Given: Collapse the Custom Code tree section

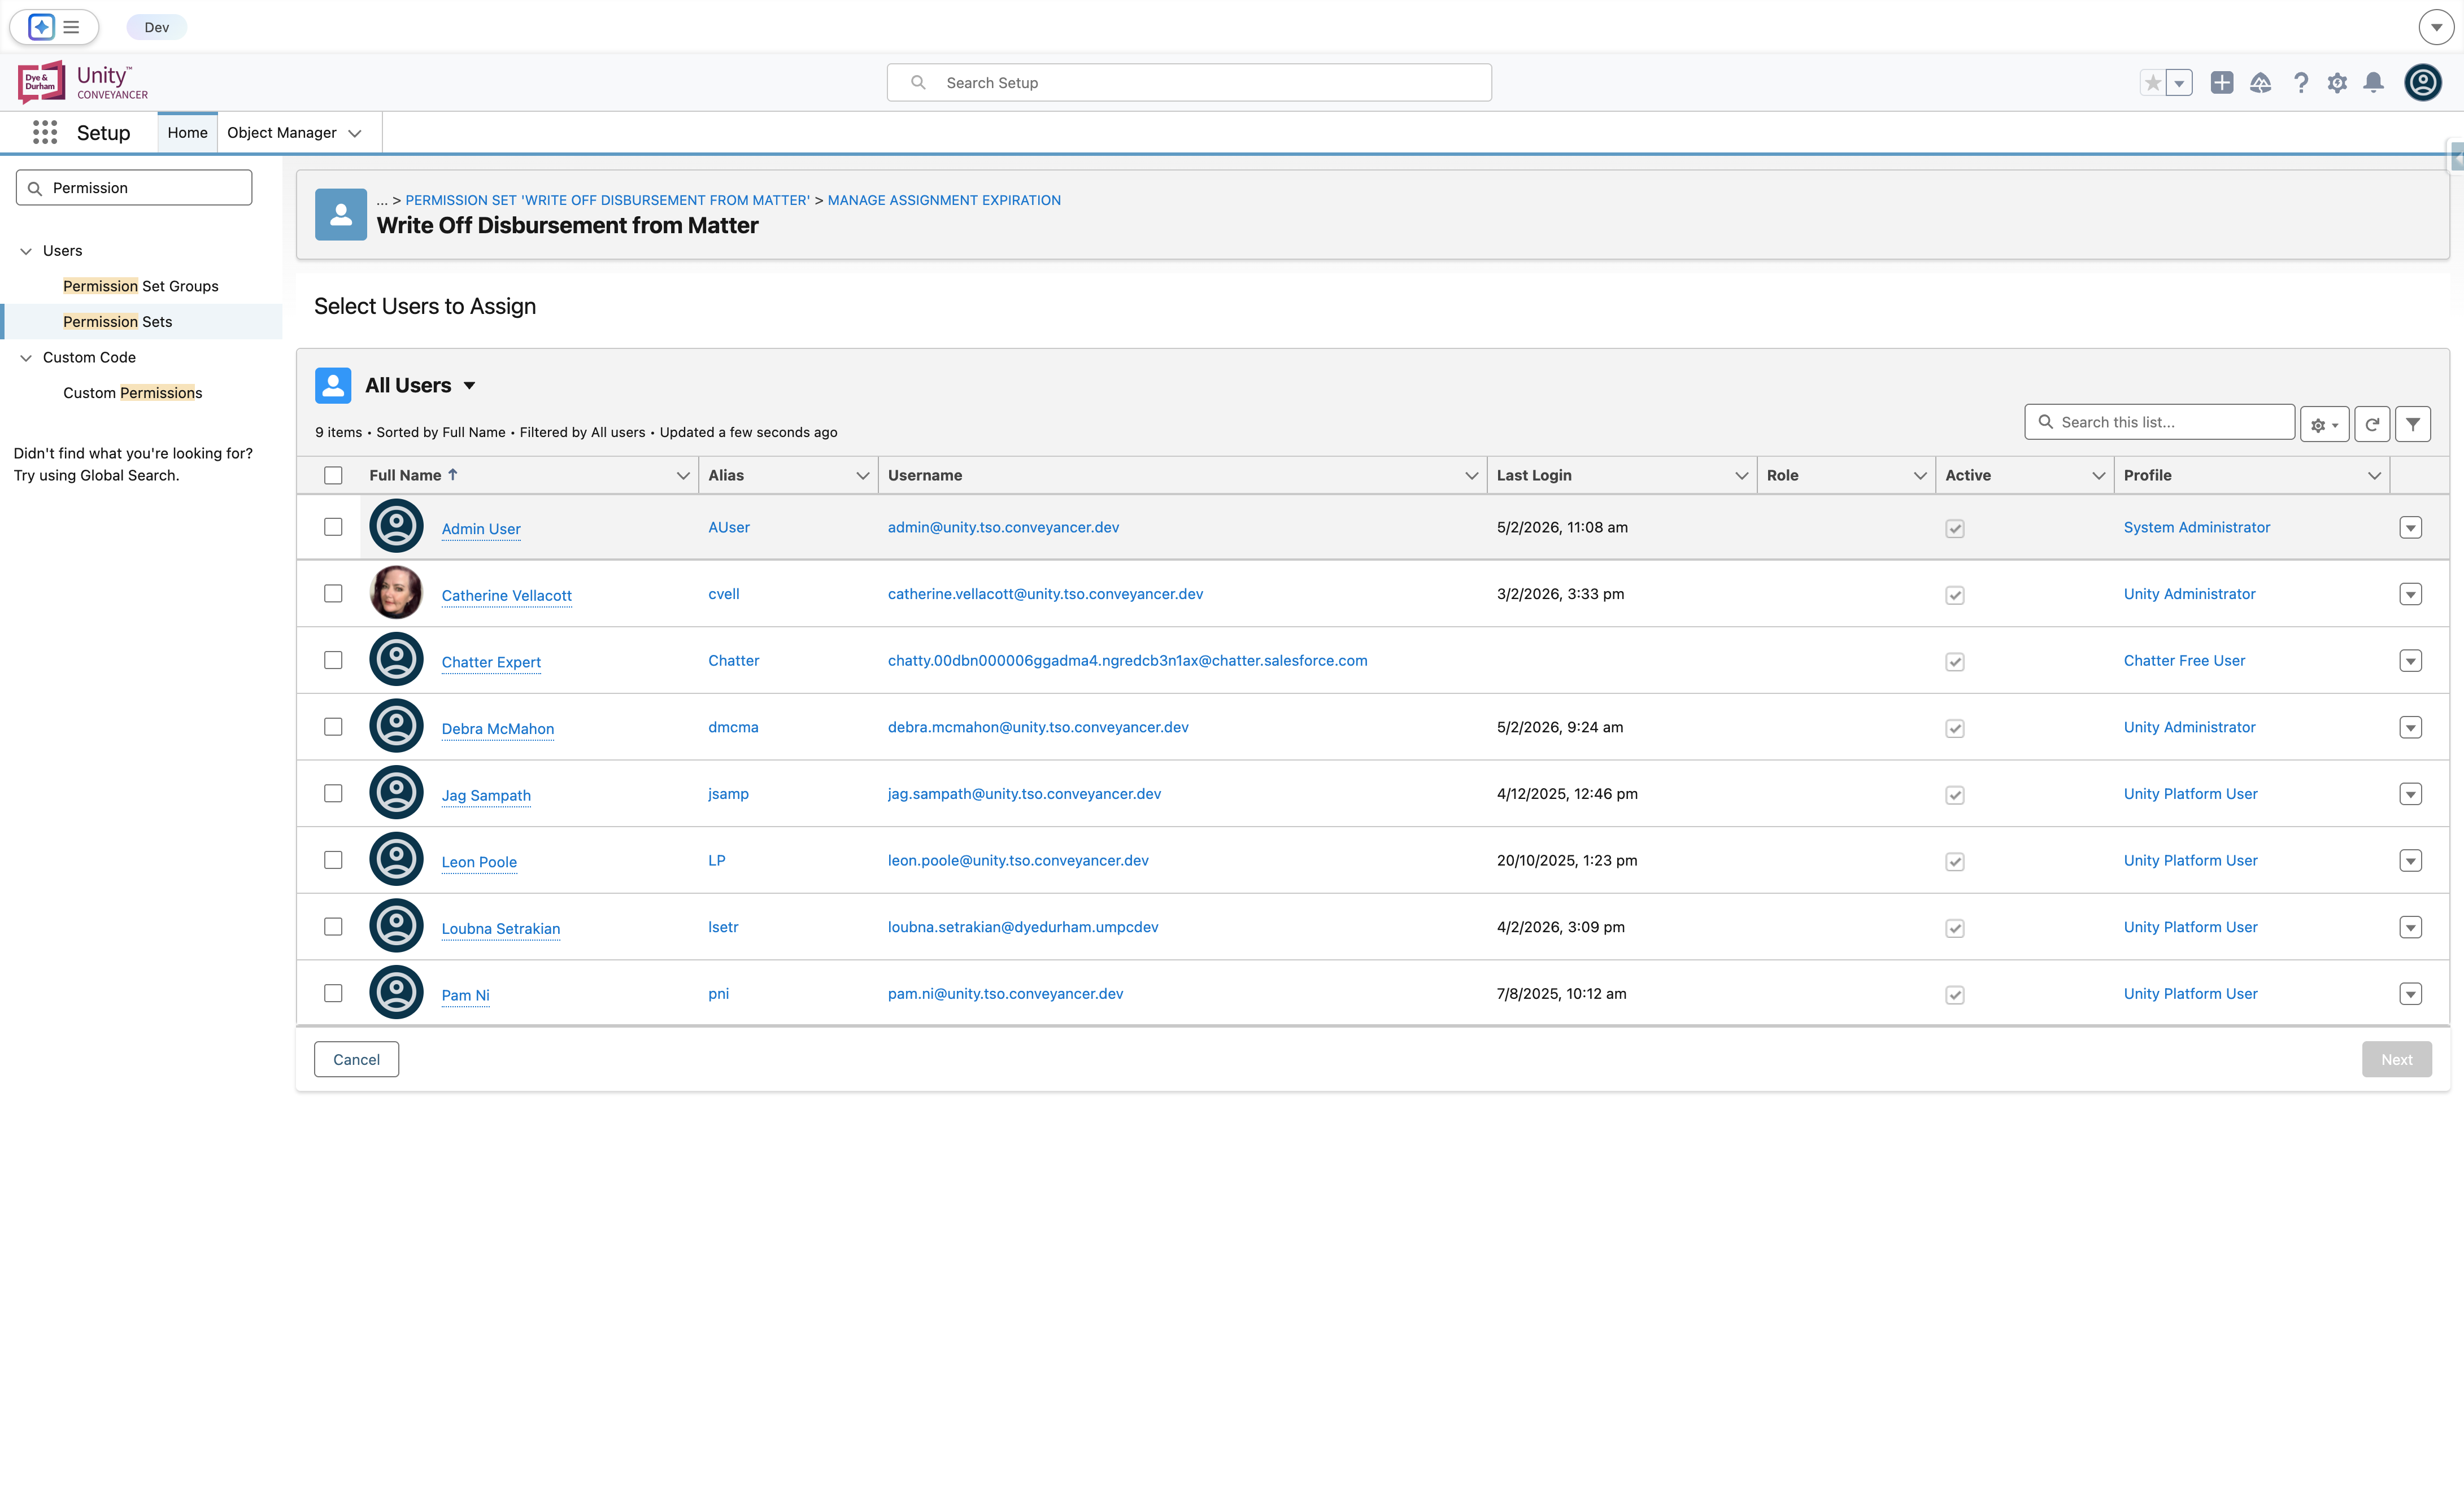Looking at the screenshot, I should (26, 358).
